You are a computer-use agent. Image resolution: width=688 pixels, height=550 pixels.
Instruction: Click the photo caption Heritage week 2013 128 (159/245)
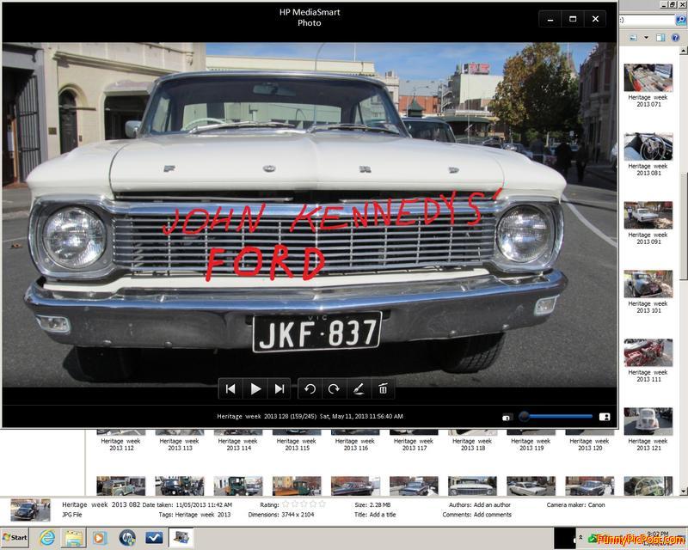point(267,416)
